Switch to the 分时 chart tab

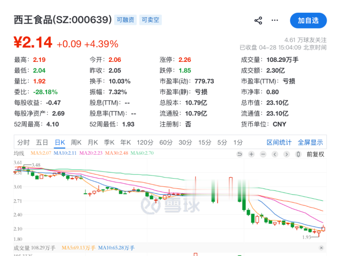[x=23, y=143]
